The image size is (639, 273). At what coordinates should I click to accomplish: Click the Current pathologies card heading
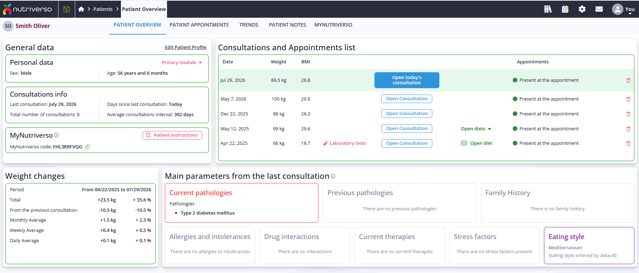pyautogui.click(x=201, y=193)
